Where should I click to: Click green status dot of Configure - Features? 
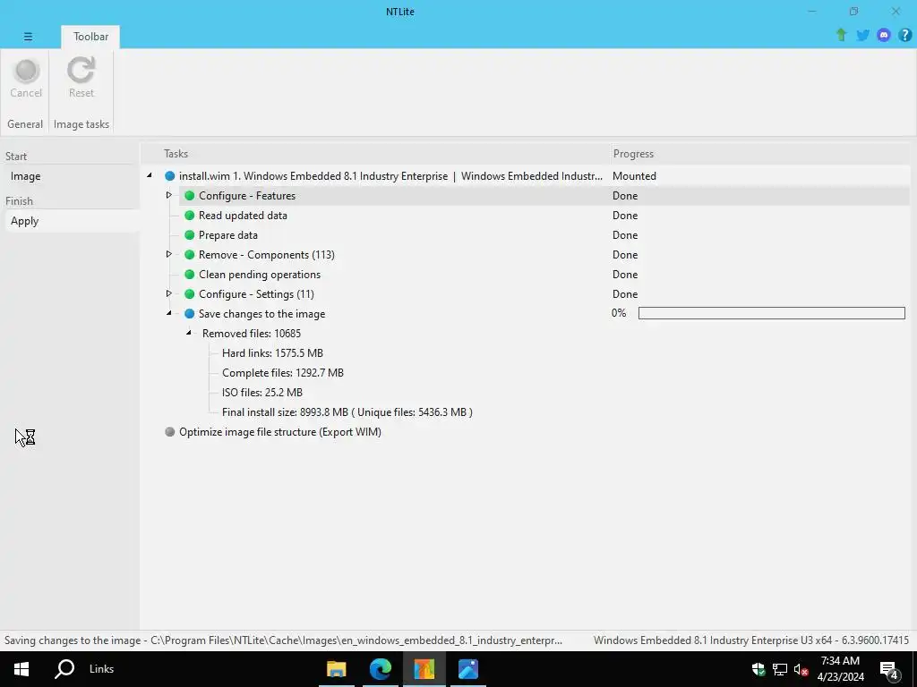190,196
